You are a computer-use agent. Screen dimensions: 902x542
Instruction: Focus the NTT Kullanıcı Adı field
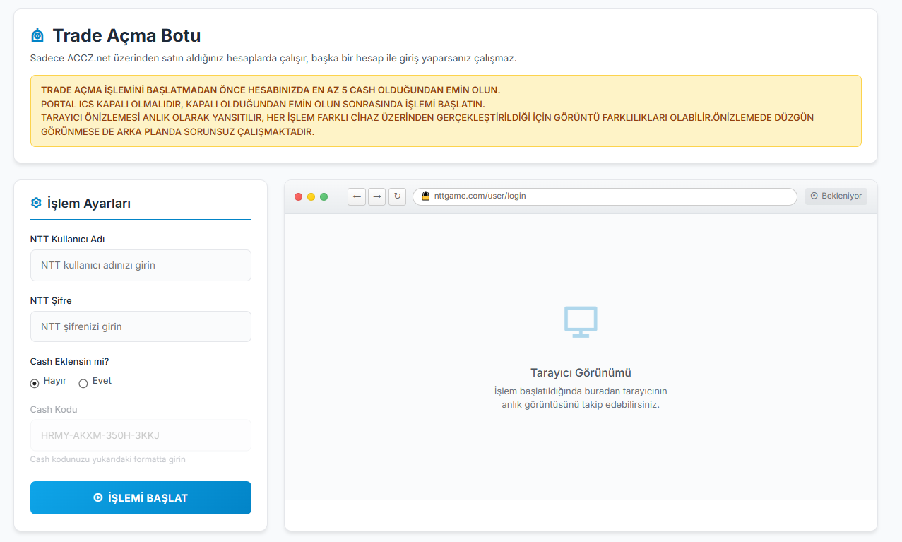(141, 265)
